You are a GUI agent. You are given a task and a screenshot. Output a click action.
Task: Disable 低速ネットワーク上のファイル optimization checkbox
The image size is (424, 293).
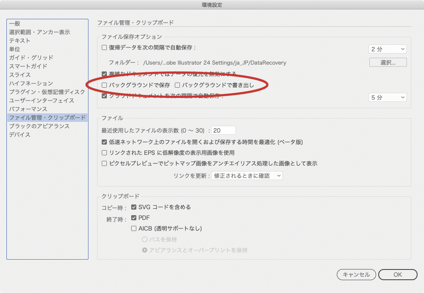coord(104,142)
